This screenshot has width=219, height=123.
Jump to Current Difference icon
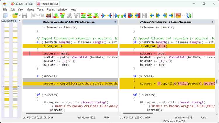point(90,15)
